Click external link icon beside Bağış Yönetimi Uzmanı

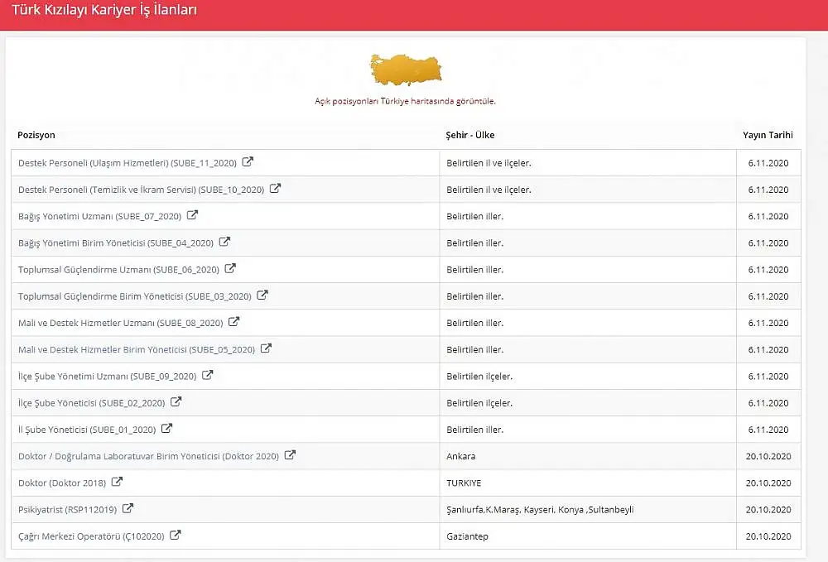click(x=192, y=215)
